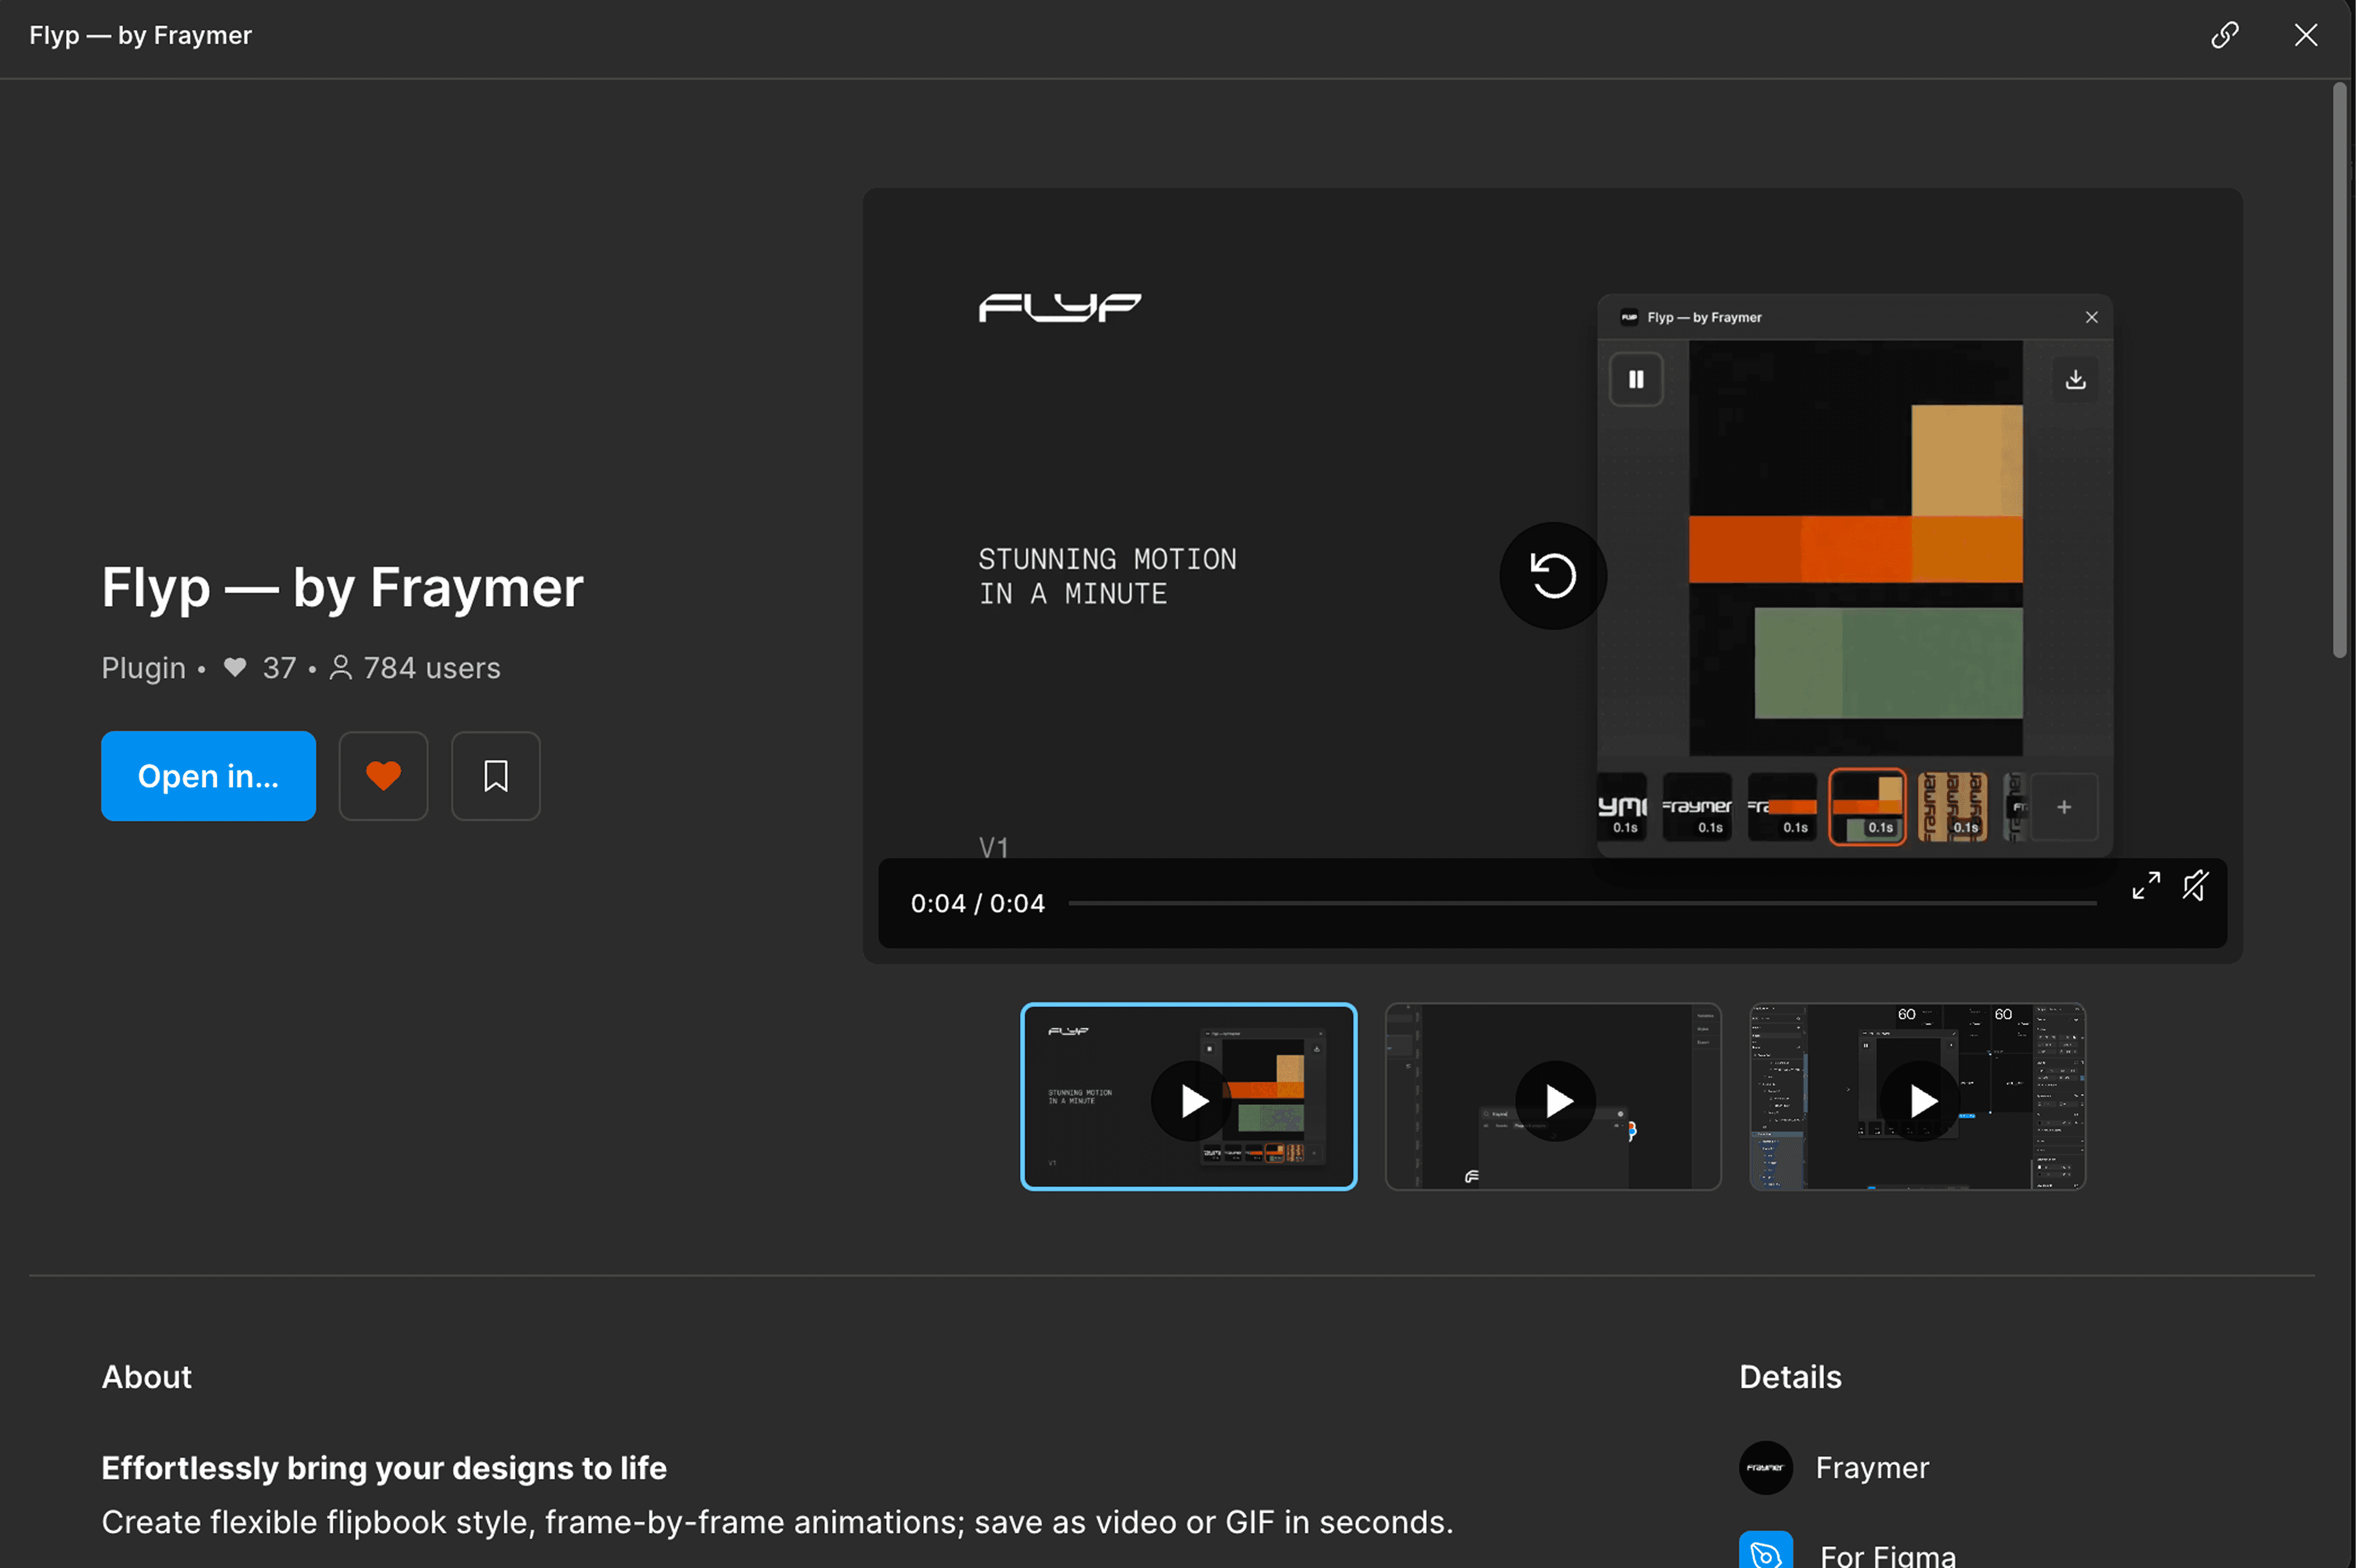Click the Flyp logo in the video
This screenshot has width=2356, height=1568.
[1059, 307]
